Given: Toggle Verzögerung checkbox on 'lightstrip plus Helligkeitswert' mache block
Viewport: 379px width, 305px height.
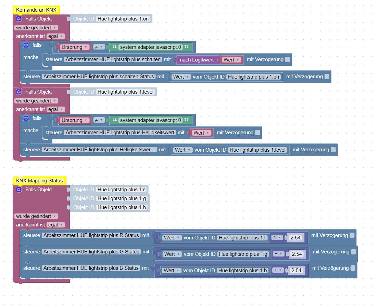Looking at the screenshot, I should coord(257,133).
